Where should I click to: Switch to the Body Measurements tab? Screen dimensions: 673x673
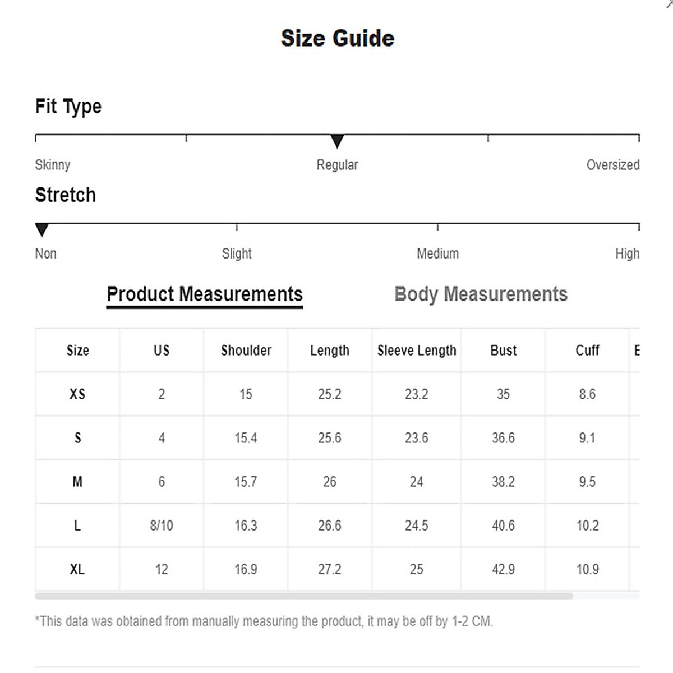(x=481, y=294)
